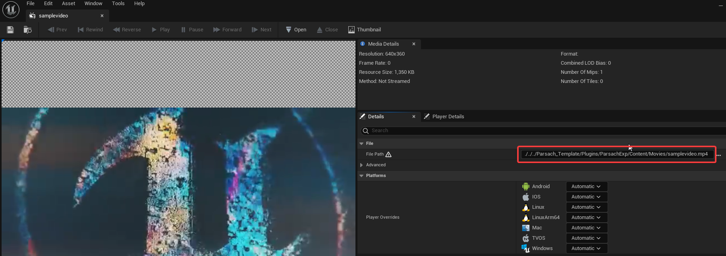
Task: Click the File Path text field
Action: (x=617, y=154)
